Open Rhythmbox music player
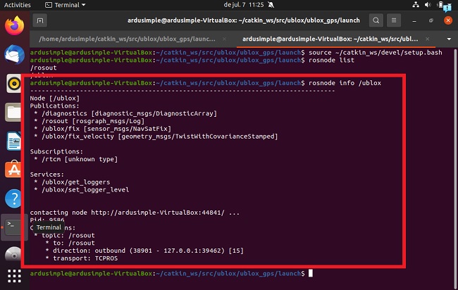The width and height of the screenshot is (458, 290). (14, 84)
